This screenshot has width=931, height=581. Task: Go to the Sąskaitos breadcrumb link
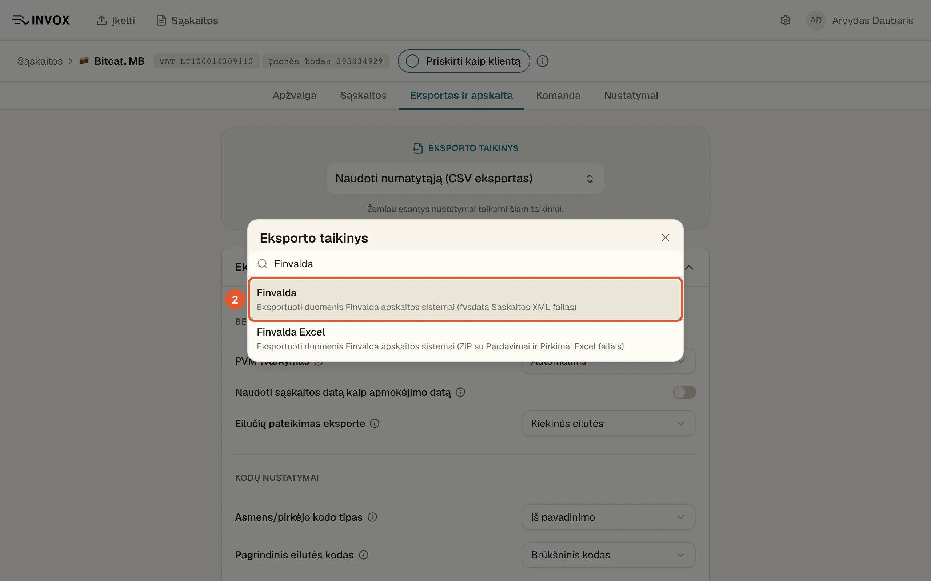click(x=40, y=61)
